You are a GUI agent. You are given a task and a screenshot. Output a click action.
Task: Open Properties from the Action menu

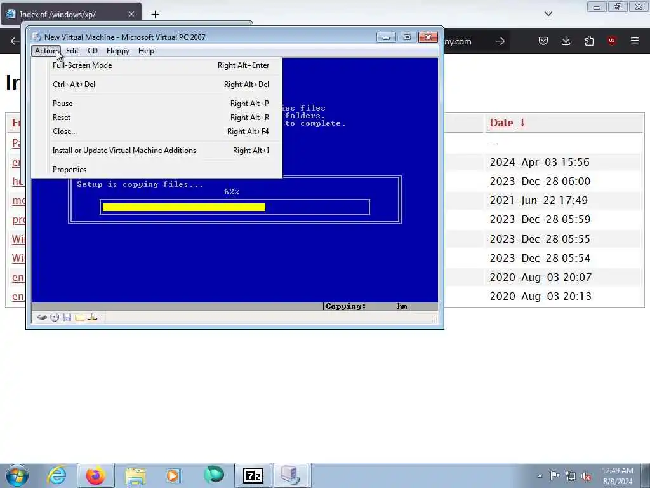(157, 170)
